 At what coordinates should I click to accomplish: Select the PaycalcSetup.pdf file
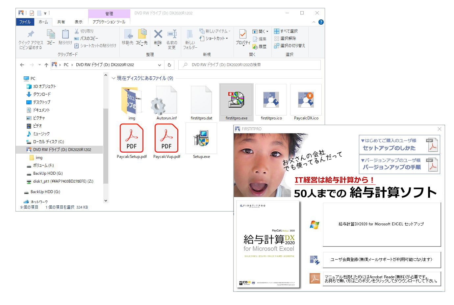coord(132,141)
